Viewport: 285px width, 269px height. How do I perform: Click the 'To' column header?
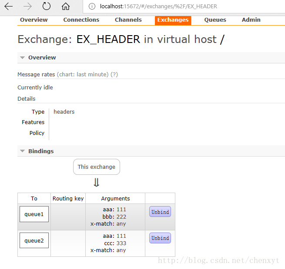[34, 198]
